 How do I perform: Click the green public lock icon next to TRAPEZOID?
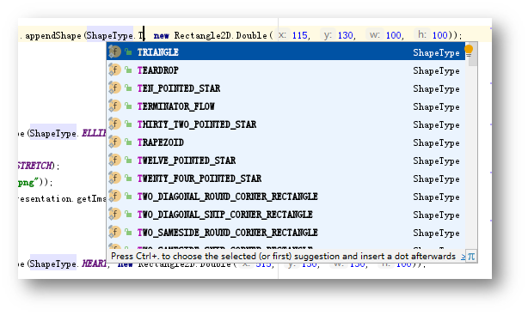(x=128, y=142)
